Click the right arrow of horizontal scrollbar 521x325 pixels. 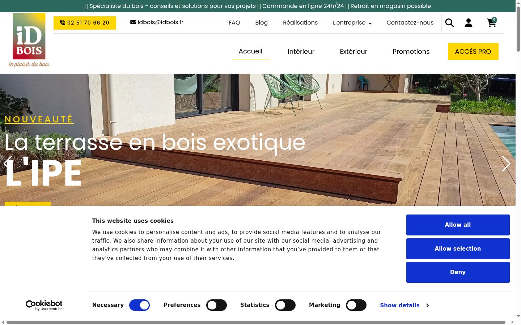[x=512, y=322]
